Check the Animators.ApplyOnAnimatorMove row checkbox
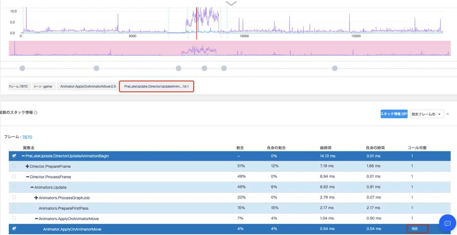 point(14,218)
